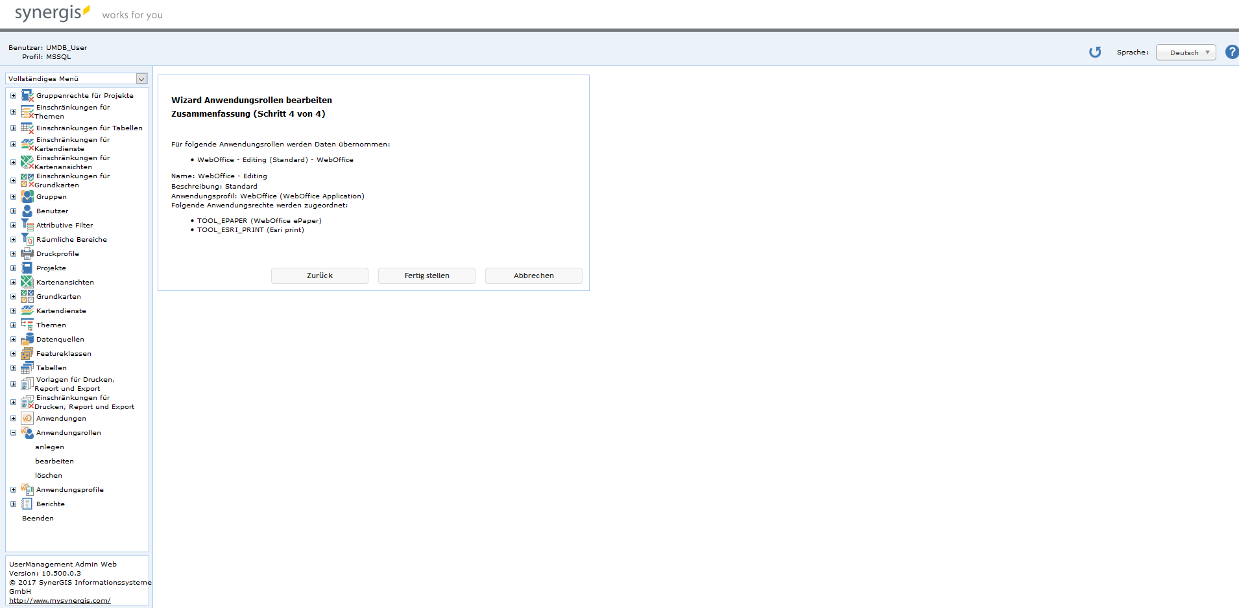Select bearbeiten under Anwendungsrollen
Screen dimensions: 1239x608
click(54, 460)
